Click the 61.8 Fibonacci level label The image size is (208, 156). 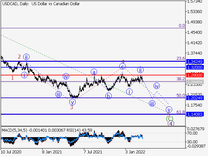181,112
